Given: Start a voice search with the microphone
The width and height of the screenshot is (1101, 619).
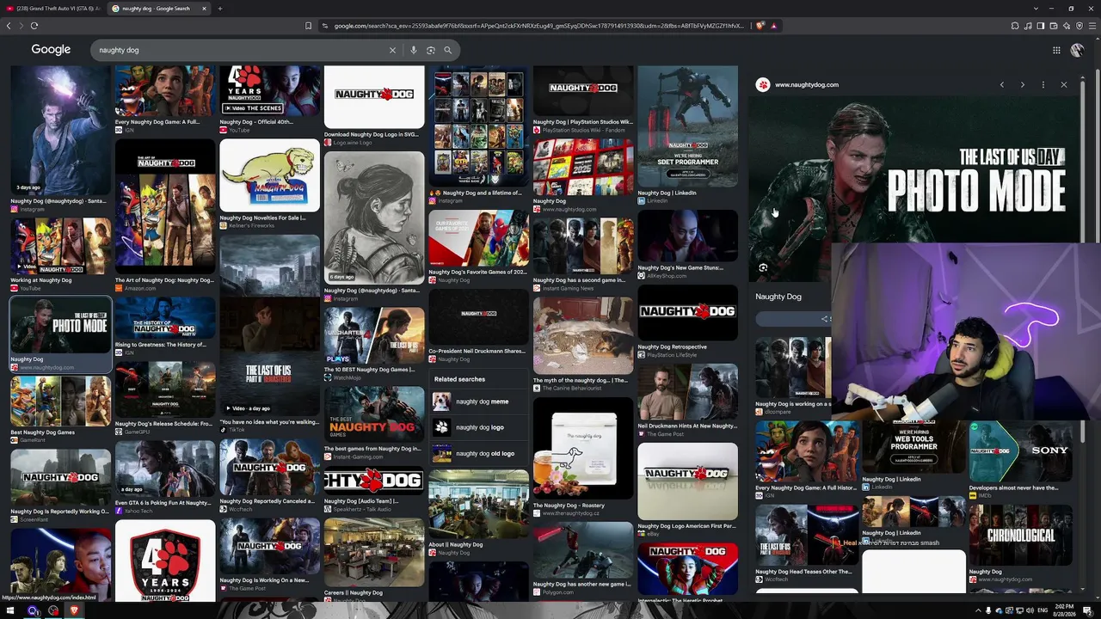Looking at the screenshot, I should click(414, 50).
